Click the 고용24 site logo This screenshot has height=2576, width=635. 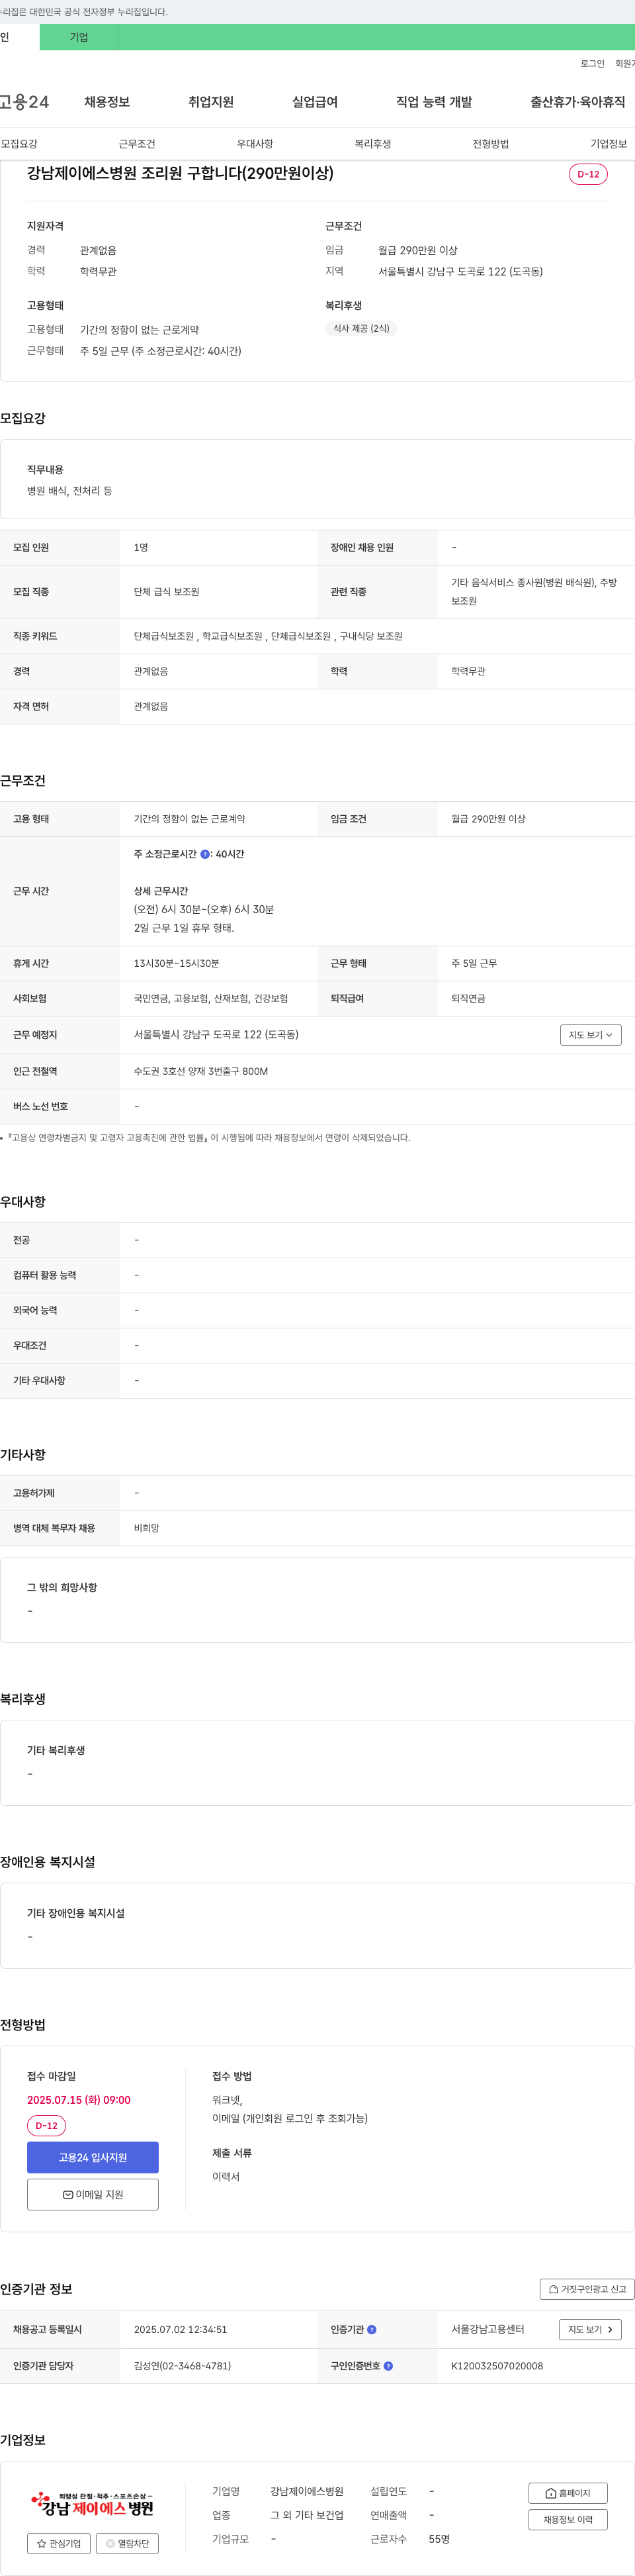pos(24,102)
